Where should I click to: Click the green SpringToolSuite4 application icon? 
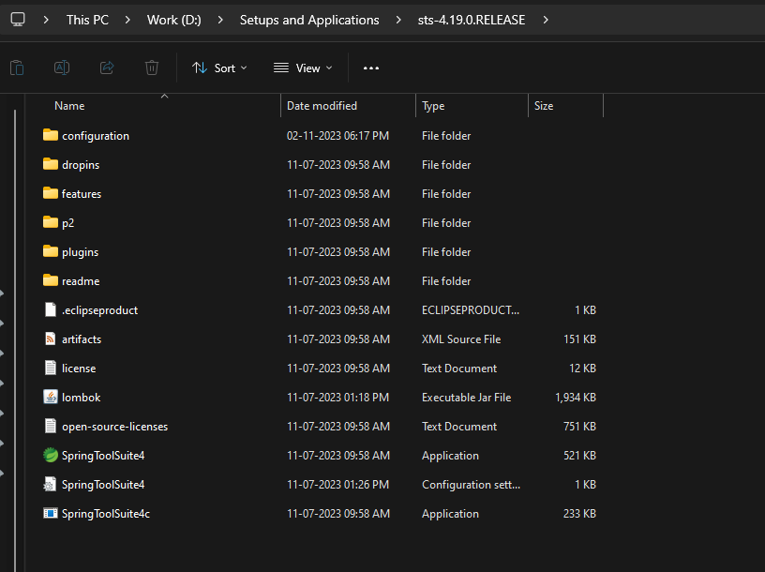tap(51, 456)
